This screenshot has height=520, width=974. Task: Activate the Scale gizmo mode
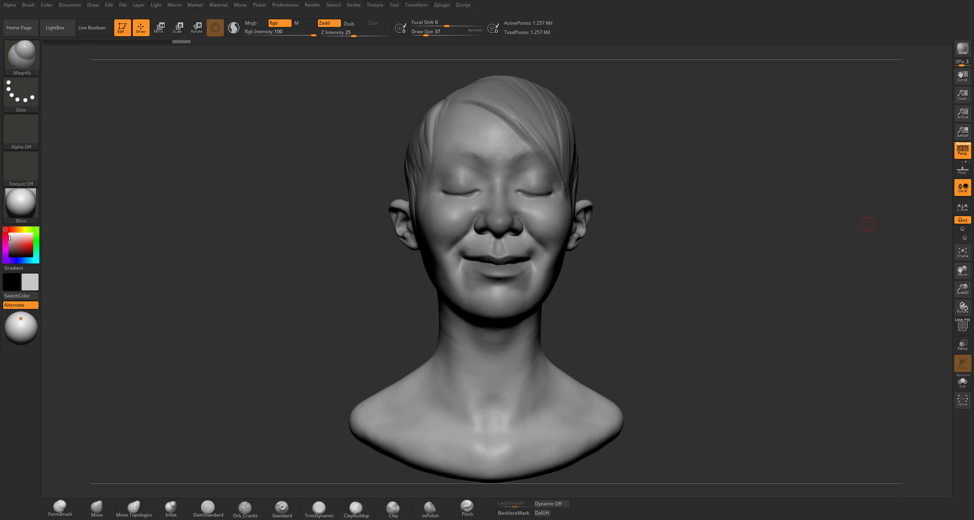point(177,27)
